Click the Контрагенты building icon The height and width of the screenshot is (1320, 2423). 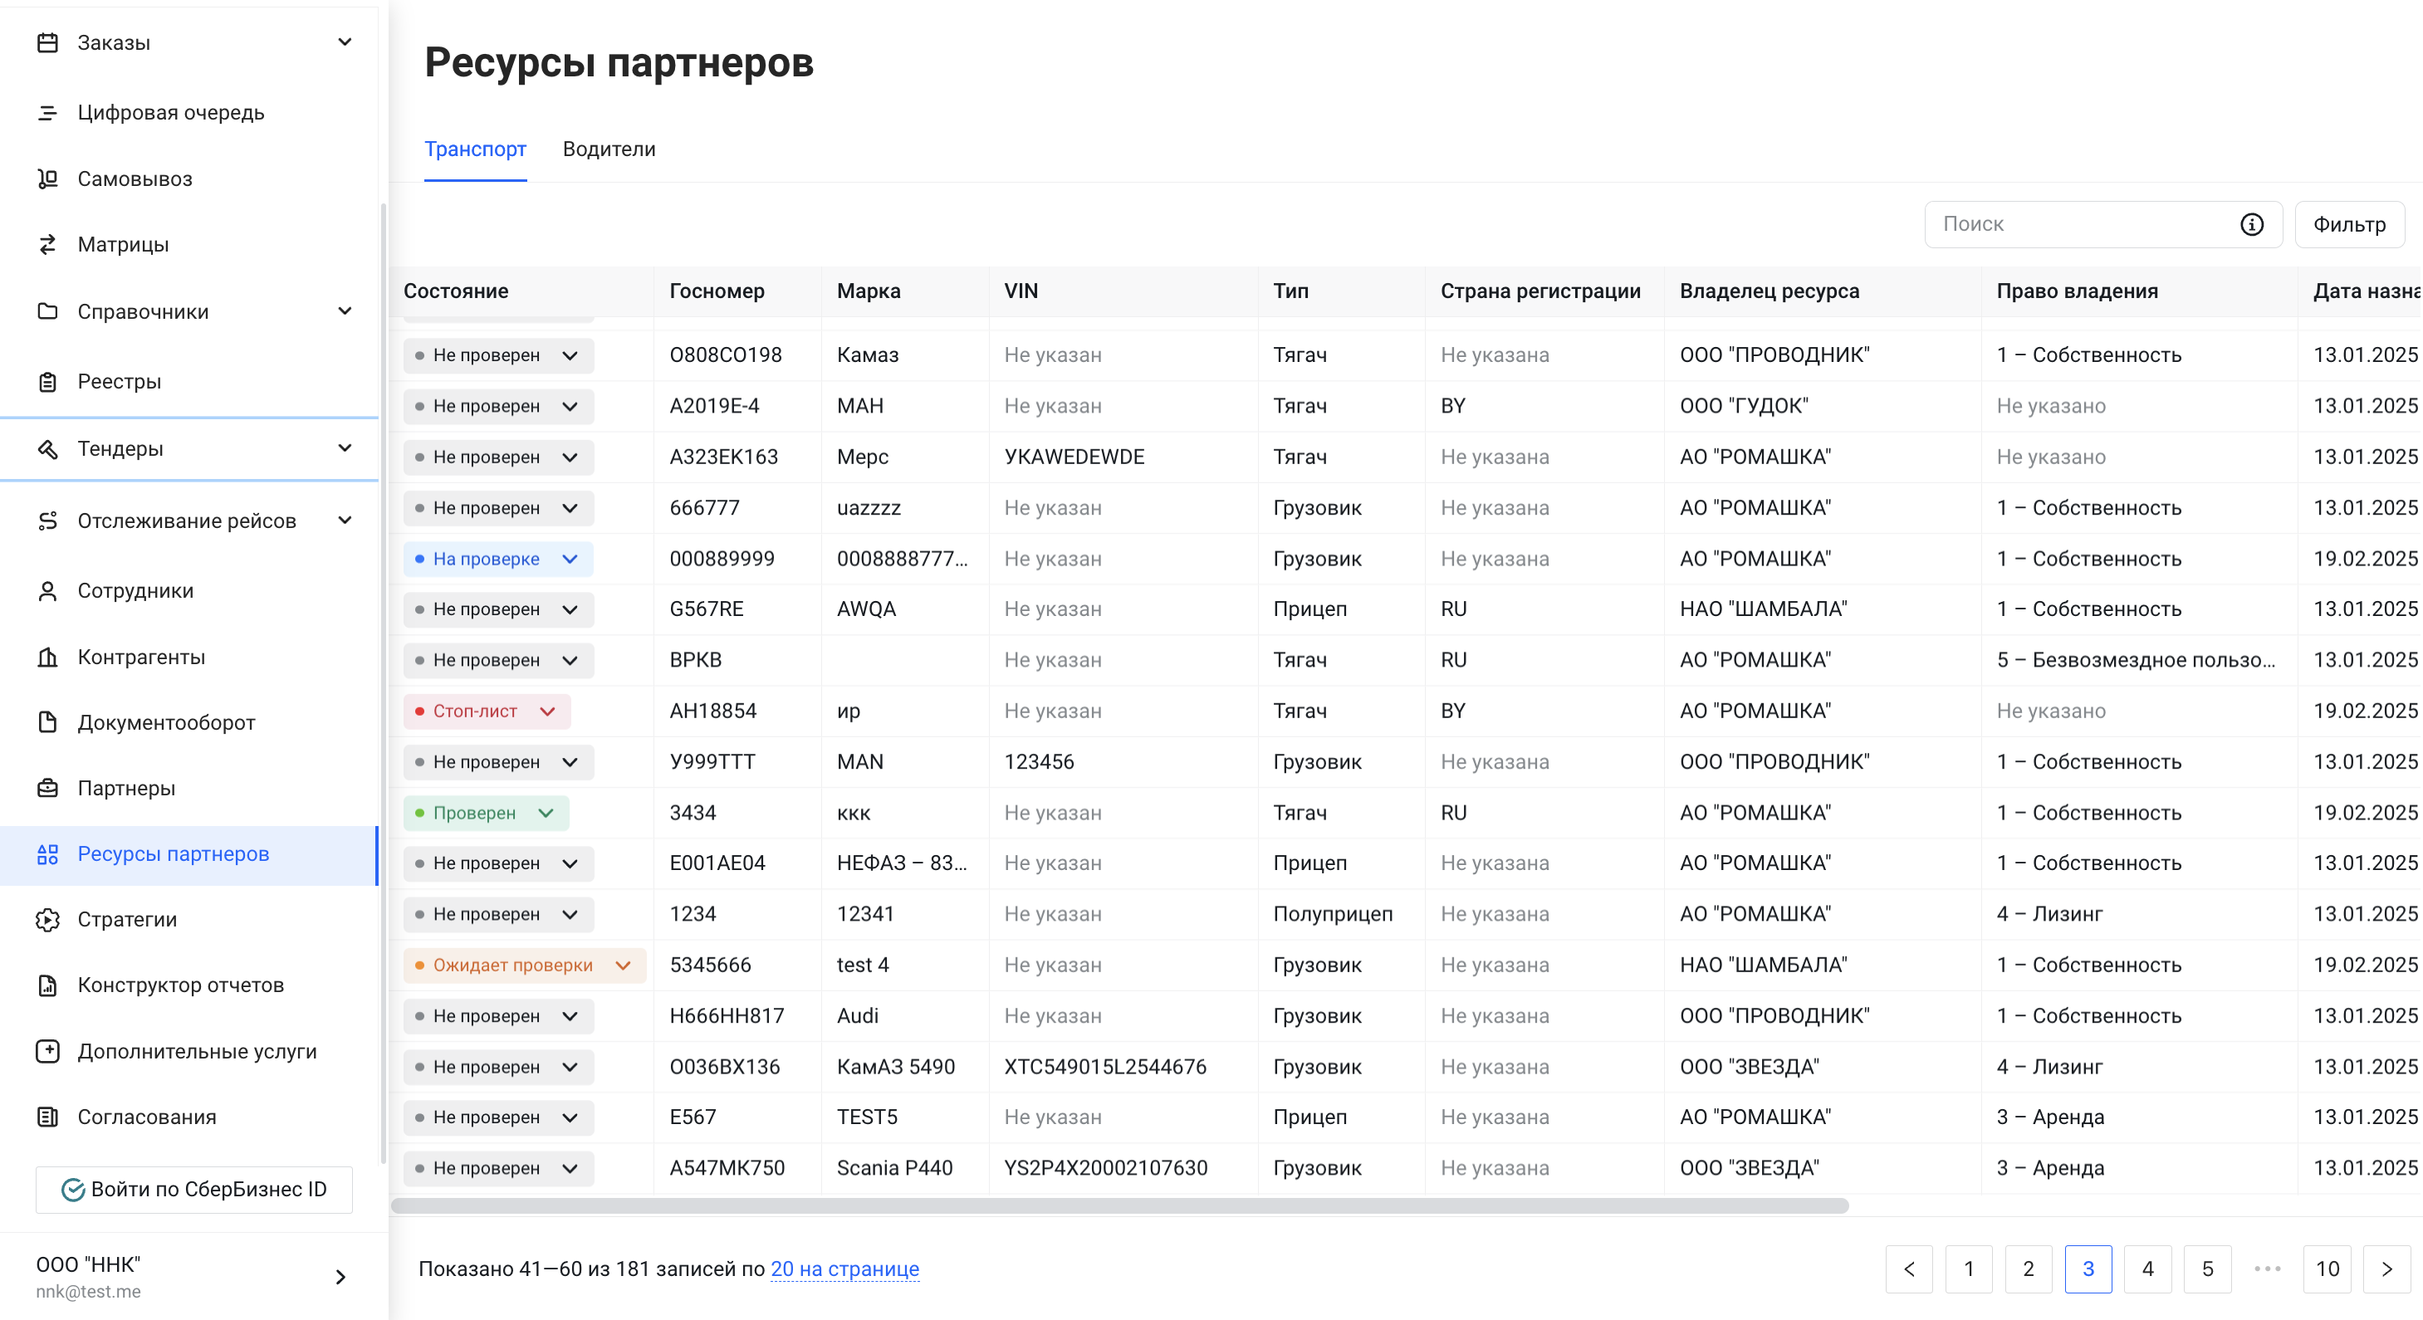point(47,658)
